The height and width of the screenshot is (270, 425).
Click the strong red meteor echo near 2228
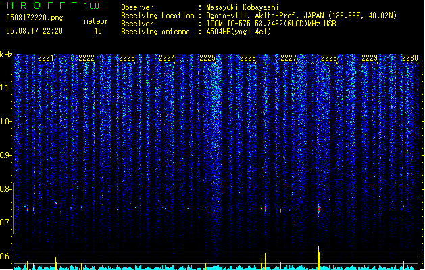319,209
